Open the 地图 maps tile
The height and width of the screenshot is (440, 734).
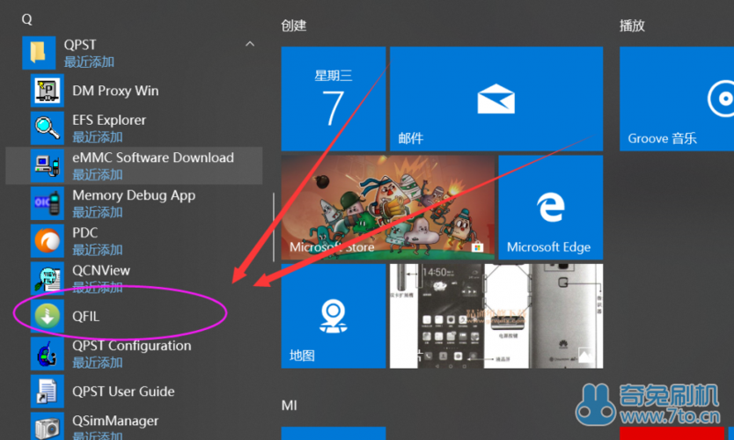pos(334,316)
